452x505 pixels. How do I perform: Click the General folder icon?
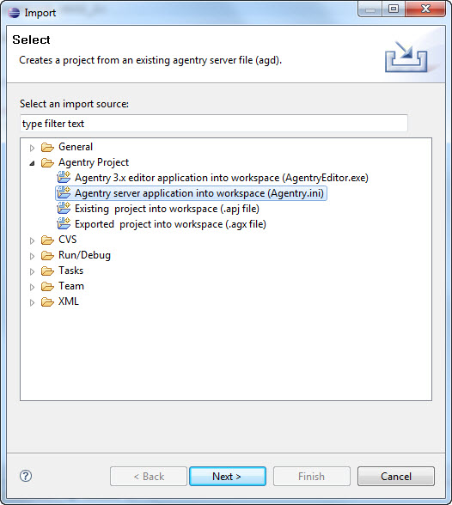47,148
